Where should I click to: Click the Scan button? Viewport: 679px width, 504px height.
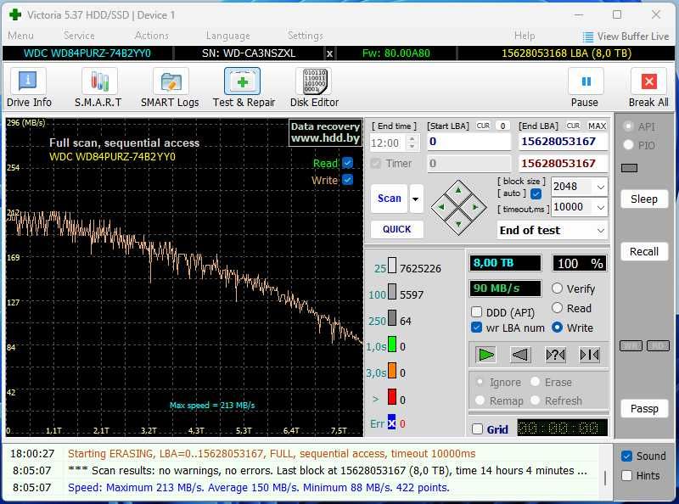[x=390, y=199]
